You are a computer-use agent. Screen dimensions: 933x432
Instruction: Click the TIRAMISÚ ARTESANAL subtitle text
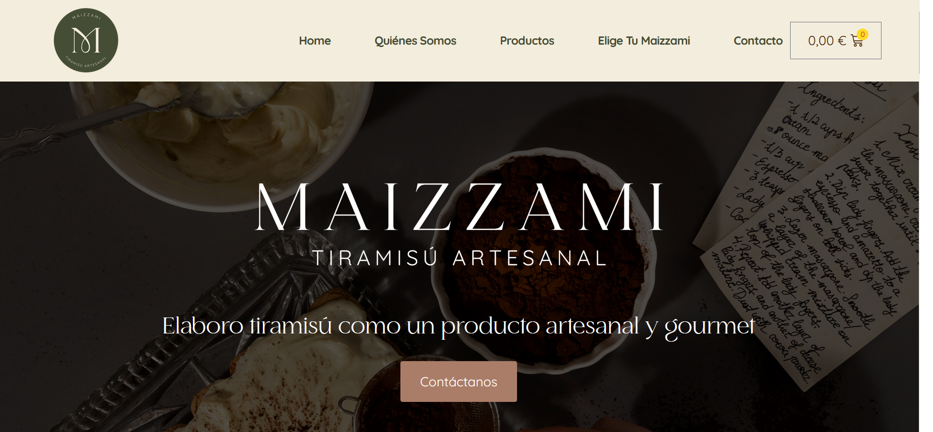[459, 258]
